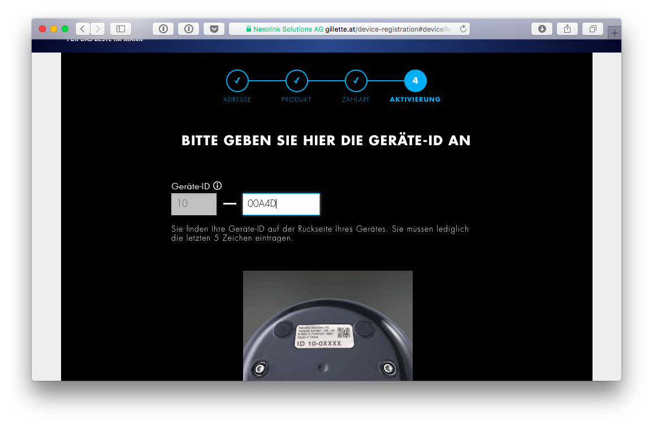Go to the Adresse step circle
The height and width of the screenshot is (426, 653).
[237, 81]
